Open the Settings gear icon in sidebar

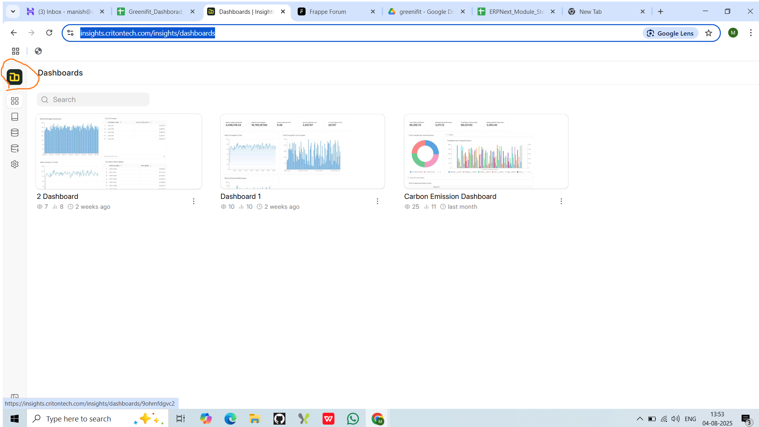(15, 164)
